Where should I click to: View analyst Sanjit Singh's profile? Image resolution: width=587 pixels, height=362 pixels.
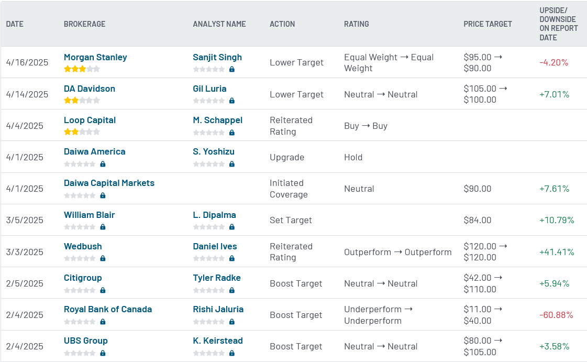click(x=217, y=57)
